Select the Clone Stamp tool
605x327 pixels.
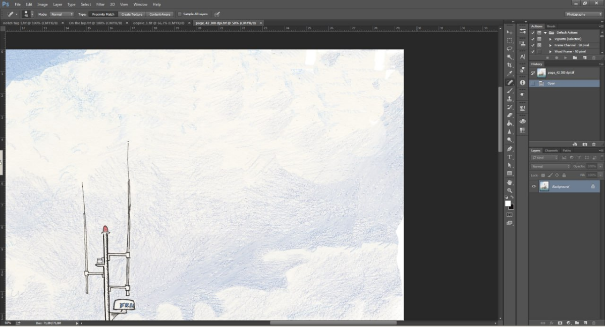(510, 99)
